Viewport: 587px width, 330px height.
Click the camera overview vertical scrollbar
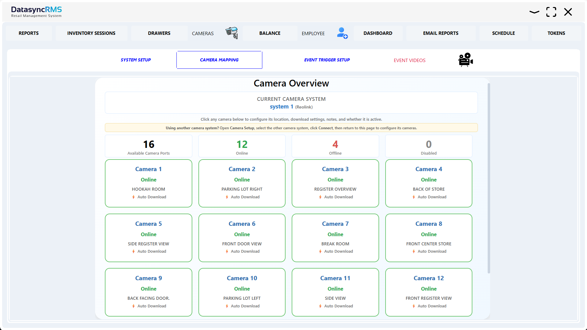(489, 178)
